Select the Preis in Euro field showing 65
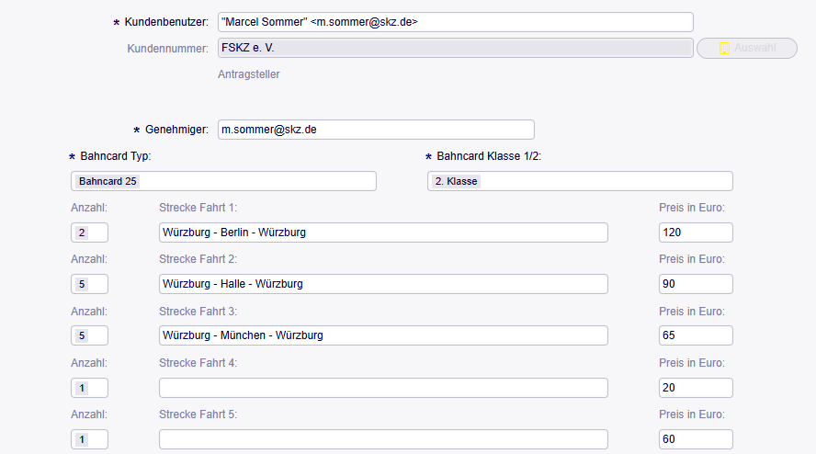 (x=696, y=335)
